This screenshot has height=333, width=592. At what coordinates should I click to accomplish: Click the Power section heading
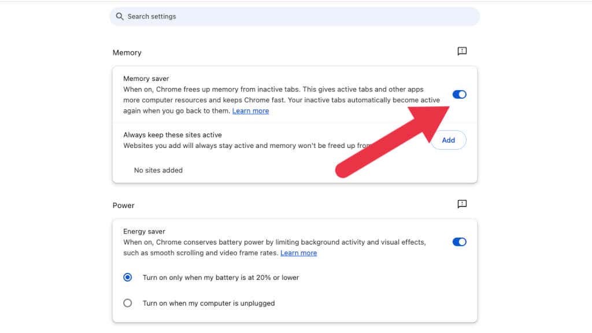tap(124, 205)
